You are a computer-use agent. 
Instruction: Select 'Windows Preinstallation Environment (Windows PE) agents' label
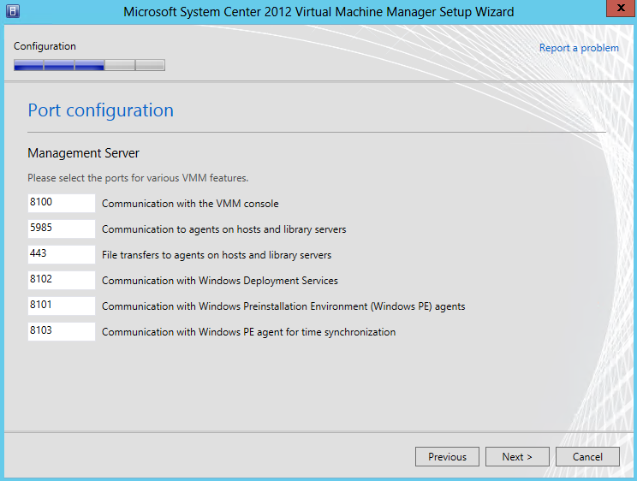[x=283, y=306]
